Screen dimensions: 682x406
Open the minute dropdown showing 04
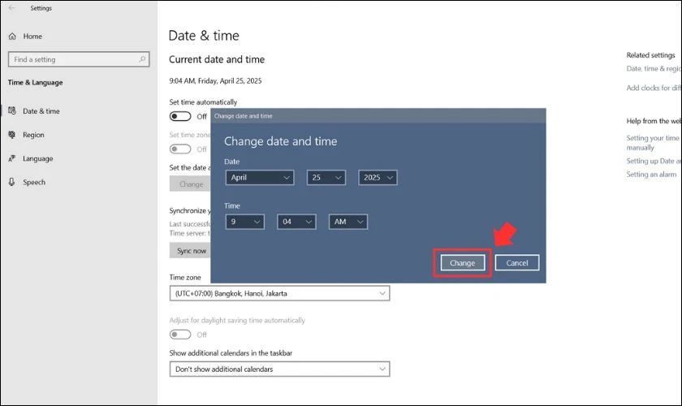pyautogui.click(x=296, y=222)
